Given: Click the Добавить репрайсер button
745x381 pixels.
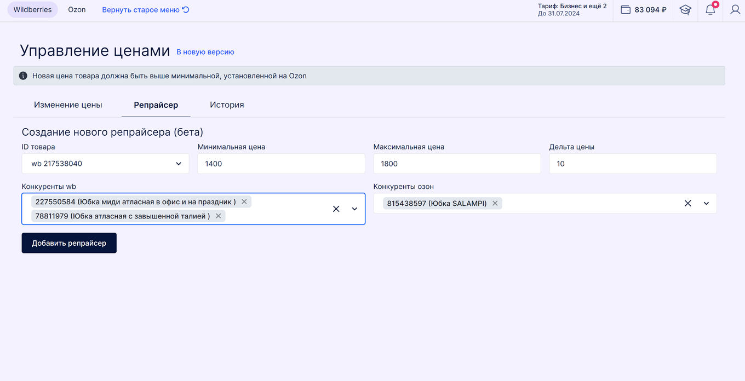Looking at the screenshot, I should pos(69,243).
